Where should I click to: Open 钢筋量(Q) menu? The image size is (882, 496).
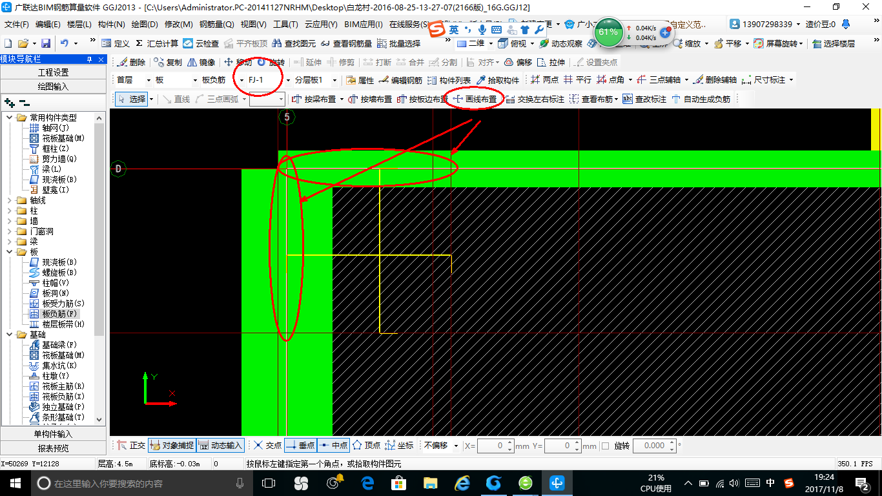point(216,25)
